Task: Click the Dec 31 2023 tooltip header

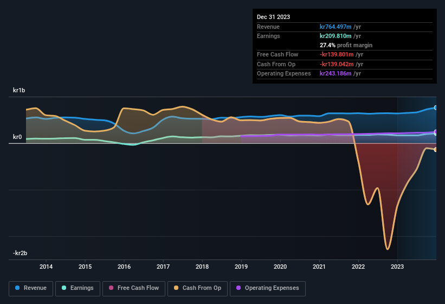Action: tap(273, 17)
